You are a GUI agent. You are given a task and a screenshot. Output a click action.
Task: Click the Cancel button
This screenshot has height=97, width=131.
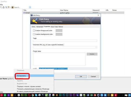click(x=93, y=77)
